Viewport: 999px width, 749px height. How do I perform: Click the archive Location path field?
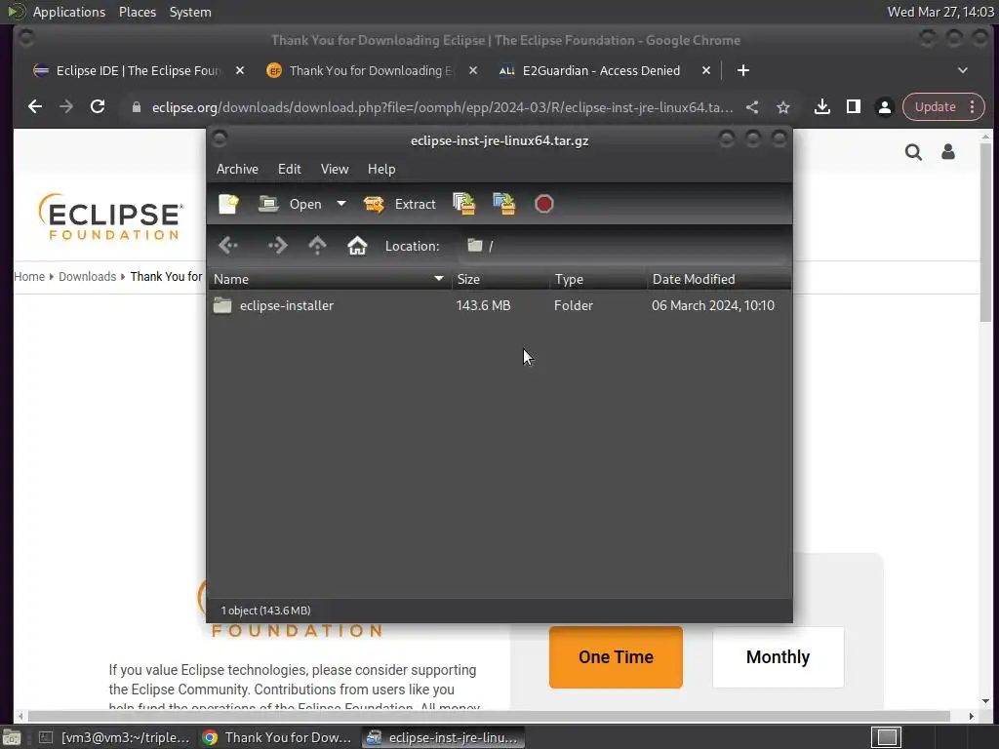point(624,246)
